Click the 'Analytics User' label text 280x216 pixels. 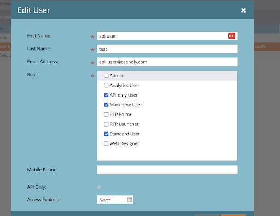click(x=125, y=86)
